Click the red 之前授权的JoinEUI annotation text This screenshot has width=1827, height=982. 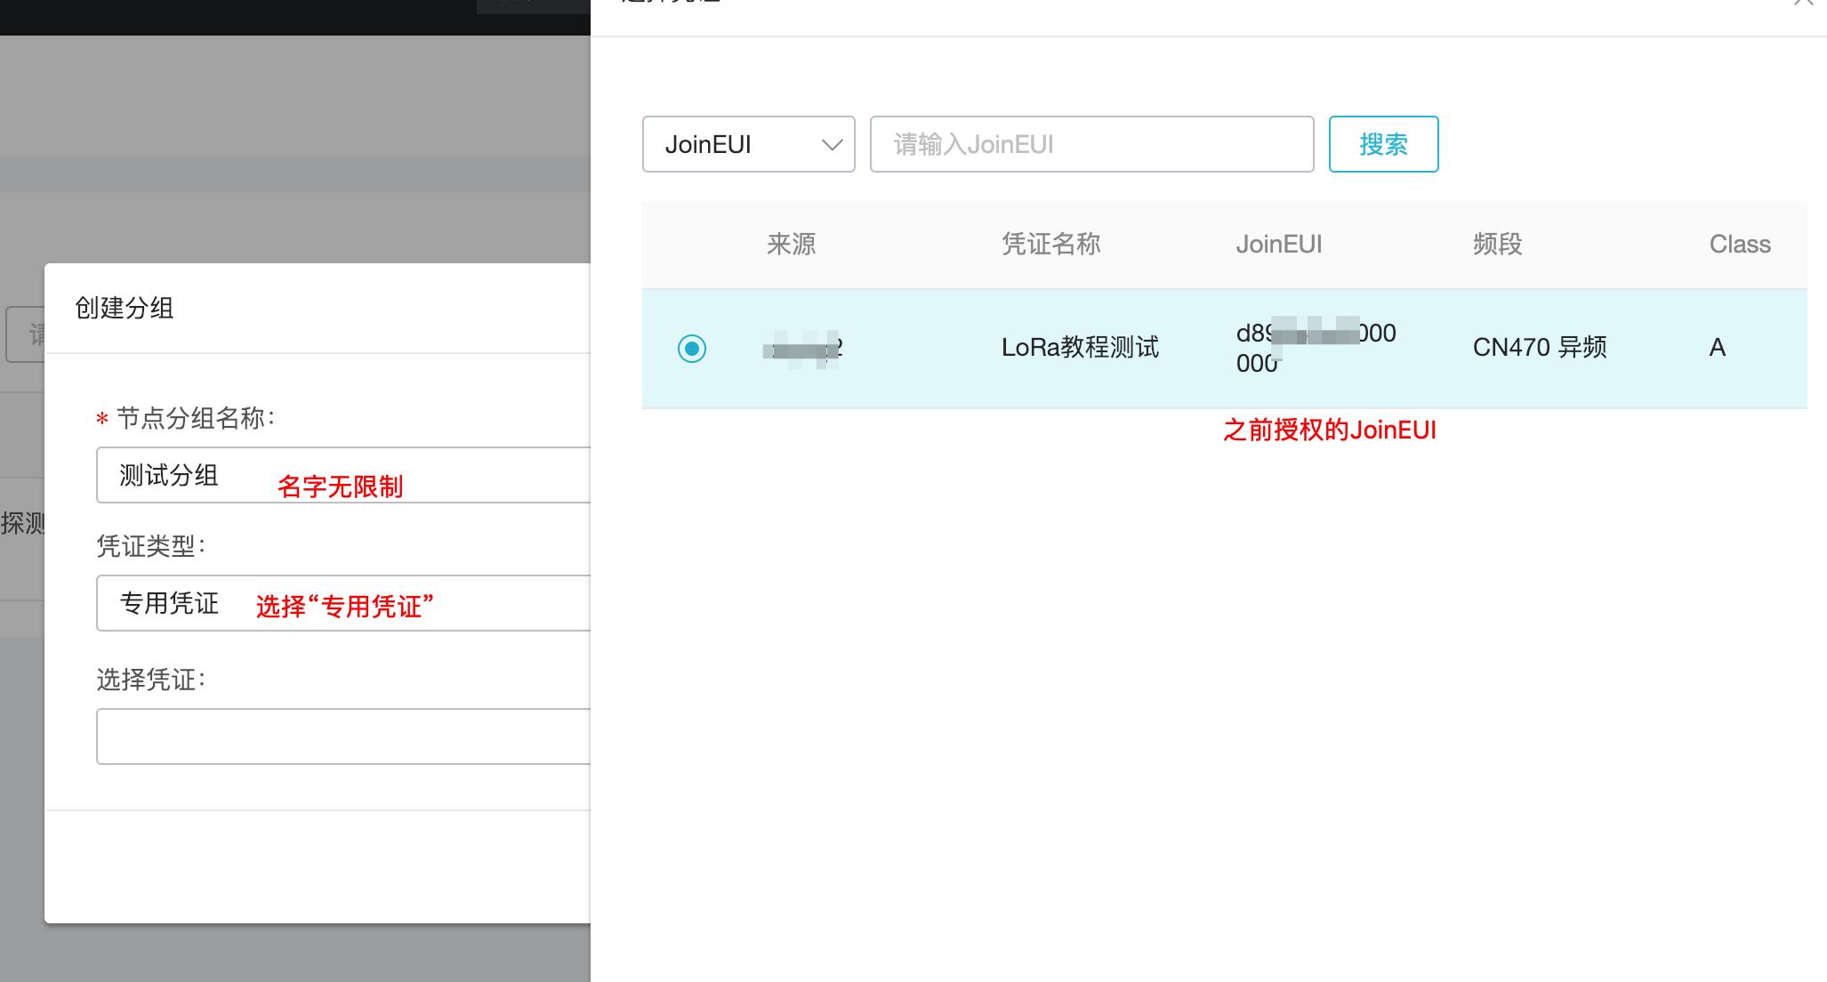[x=1330, y=430]
